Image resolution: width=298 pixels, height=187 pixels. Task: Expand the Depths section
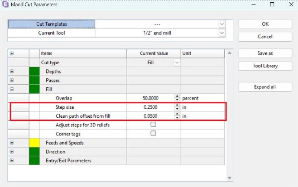(12, 72)
